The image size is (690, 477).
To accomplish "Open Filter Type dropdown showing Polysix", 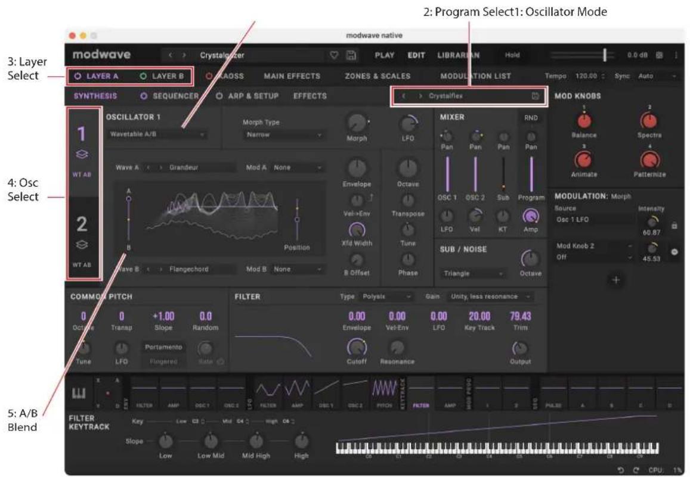I will (386, 297).
